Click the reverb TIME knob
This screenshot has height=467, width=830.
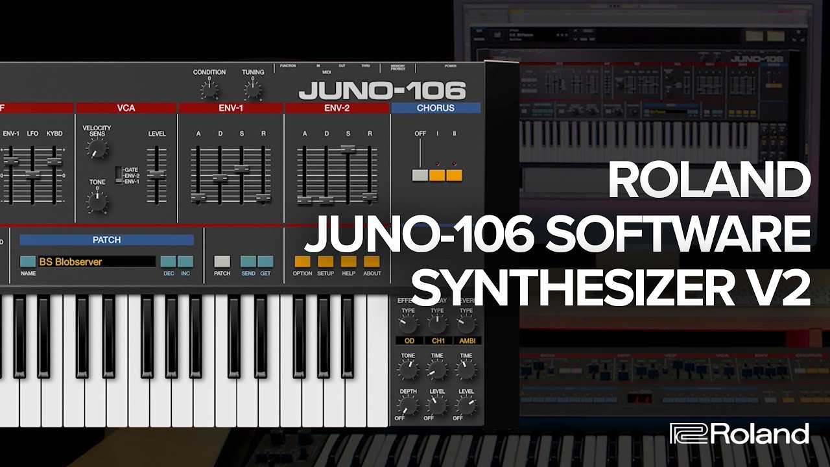click(x=466, y=370)
